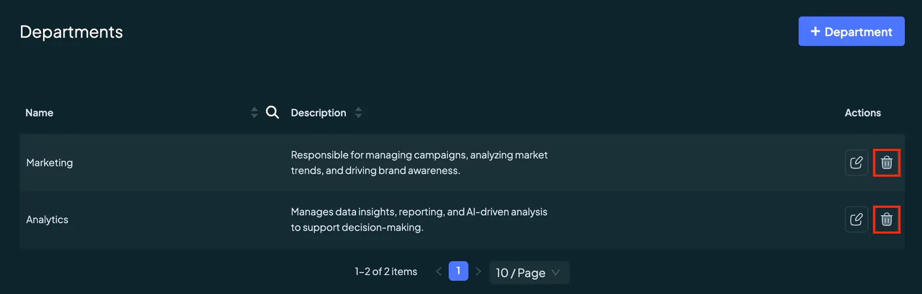Open edit for Analytics department
This screenshot has height=294, width=922.
pos(856,219)
